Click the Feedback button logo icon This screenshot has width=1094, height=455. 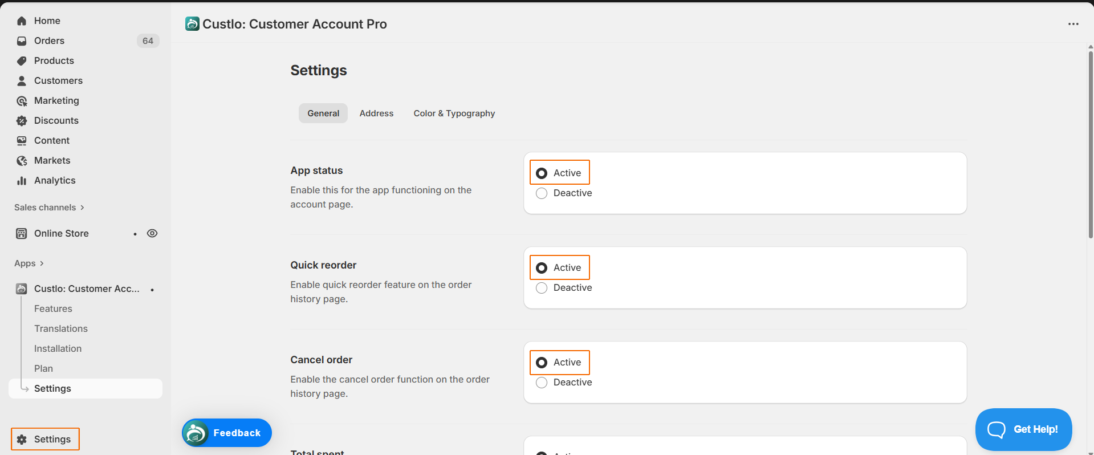[x=196, y=433]
